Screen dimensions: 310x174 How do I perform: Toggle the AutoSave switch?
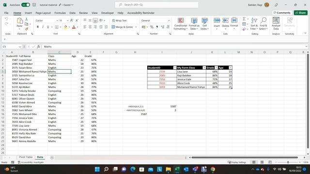click(26, 5)
